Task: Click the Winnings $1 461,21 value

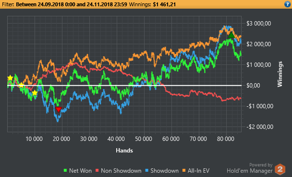Action: 164,4
